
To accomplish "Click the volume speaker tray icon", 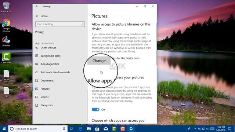I will pyautogui.click(x=207, y=129).
